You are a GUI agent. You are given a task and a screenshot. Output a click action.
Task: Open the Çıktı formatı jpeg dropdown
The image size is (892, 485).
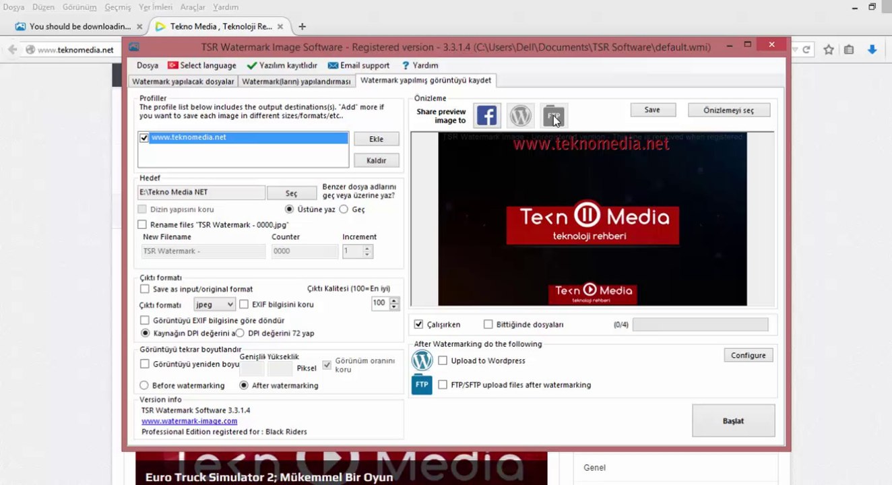[x=214, y=304]
